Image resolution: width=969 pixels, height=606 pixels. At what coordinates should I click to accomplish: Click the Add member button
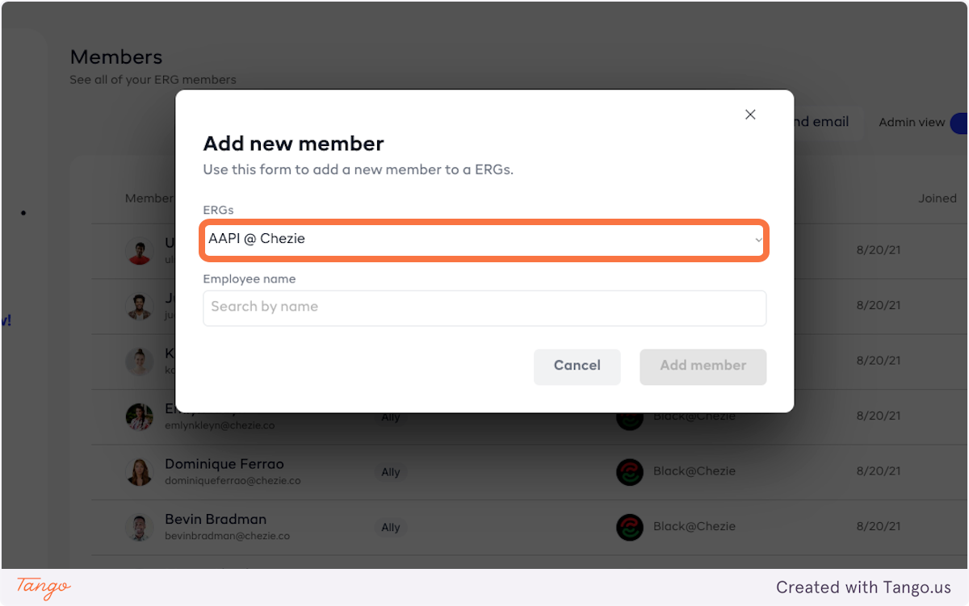click(703, 366)
